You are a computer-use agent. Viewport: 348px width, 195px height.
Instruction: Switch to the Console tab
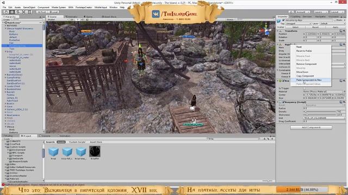45,136
